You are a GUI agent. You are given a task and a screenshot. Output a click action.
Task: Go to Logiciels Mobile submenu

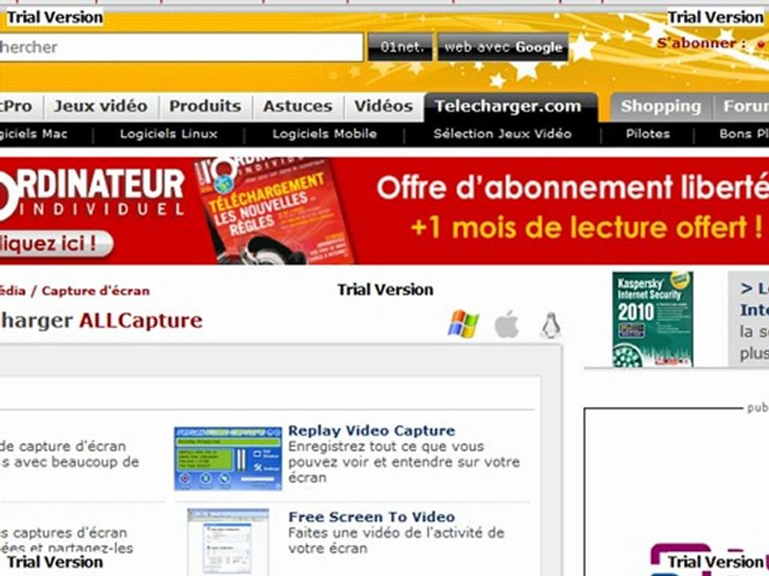324,134
